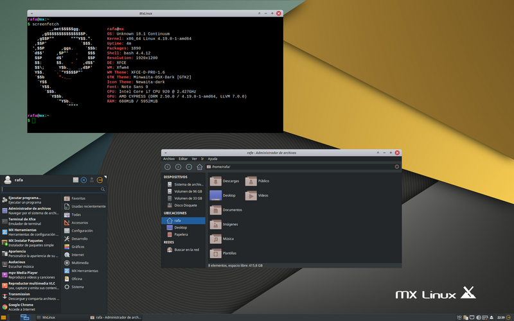Screen dimensions: 514x321
Task: Click Buscar en la red
Action: [184, 250]
